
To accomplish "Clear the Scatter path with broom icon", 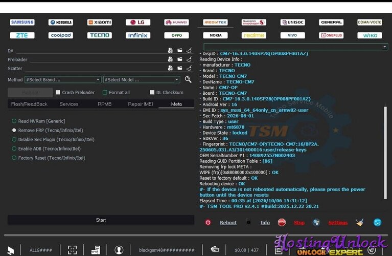I will (x=189, y=68).
